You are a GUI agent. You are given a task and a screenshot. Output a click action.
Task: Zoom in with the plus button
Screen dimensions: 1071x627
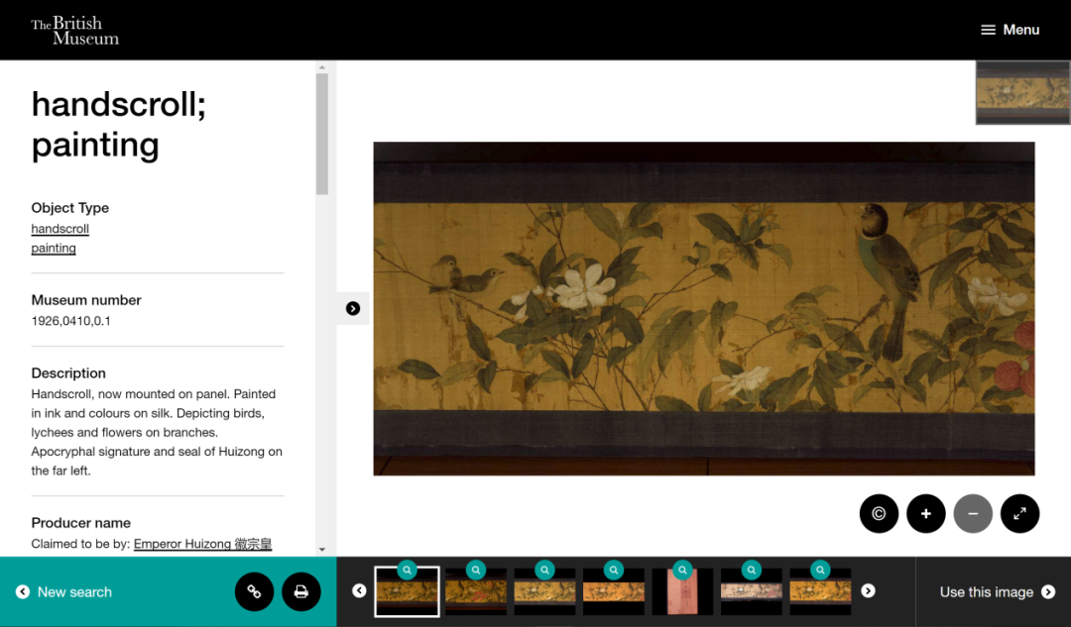point(926,514)
